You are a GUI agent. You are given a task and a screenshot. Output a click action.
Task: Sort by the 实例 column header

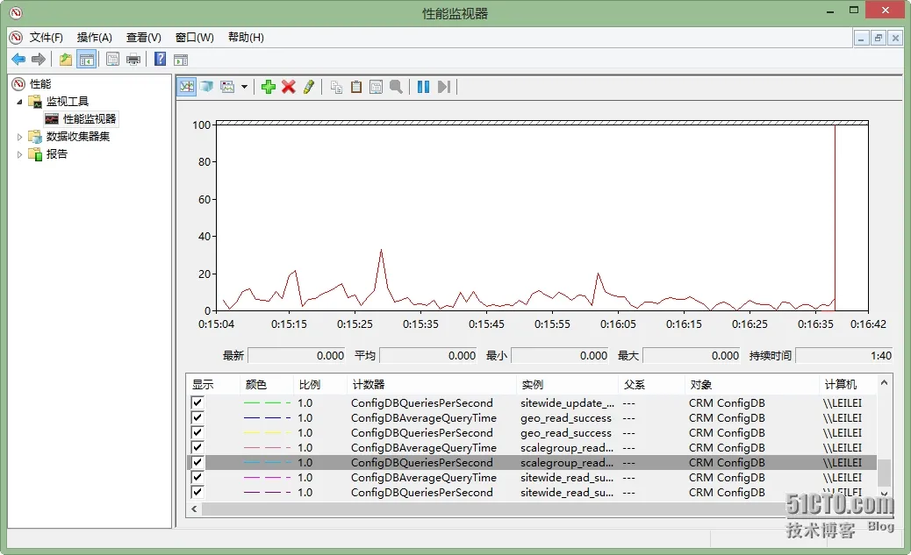pyautogui.click(x=567, y=384)
